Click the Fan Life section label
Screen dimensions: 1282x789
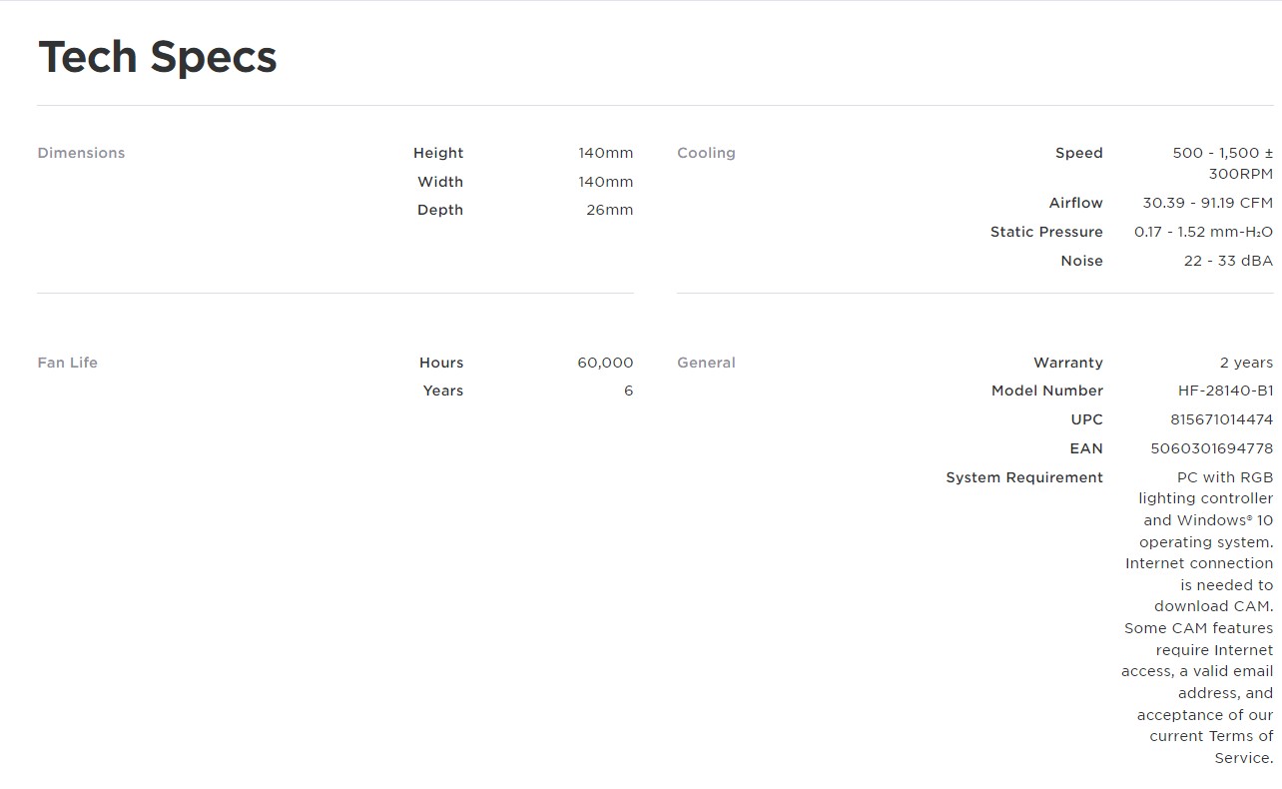pos(67,363)
